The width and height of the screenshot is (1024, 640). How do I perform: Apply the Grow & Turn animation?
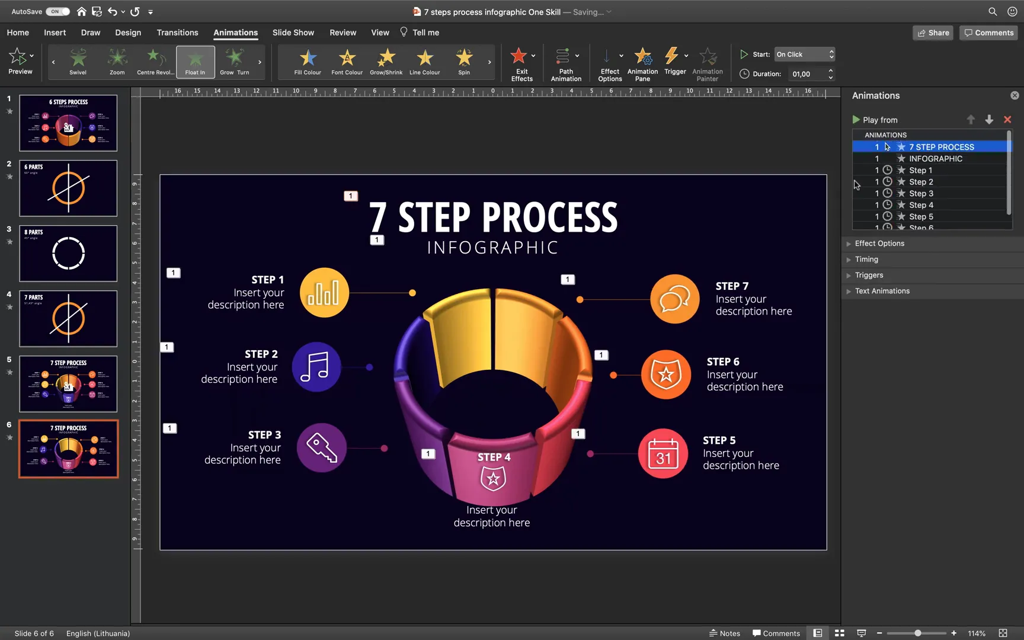233,61
